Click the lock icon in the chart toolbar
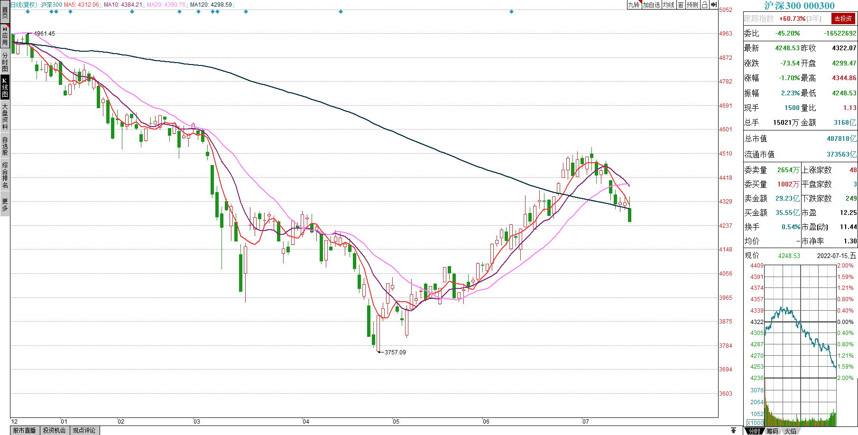This screenshot has height=435, width=858. (x=704, y=5)
